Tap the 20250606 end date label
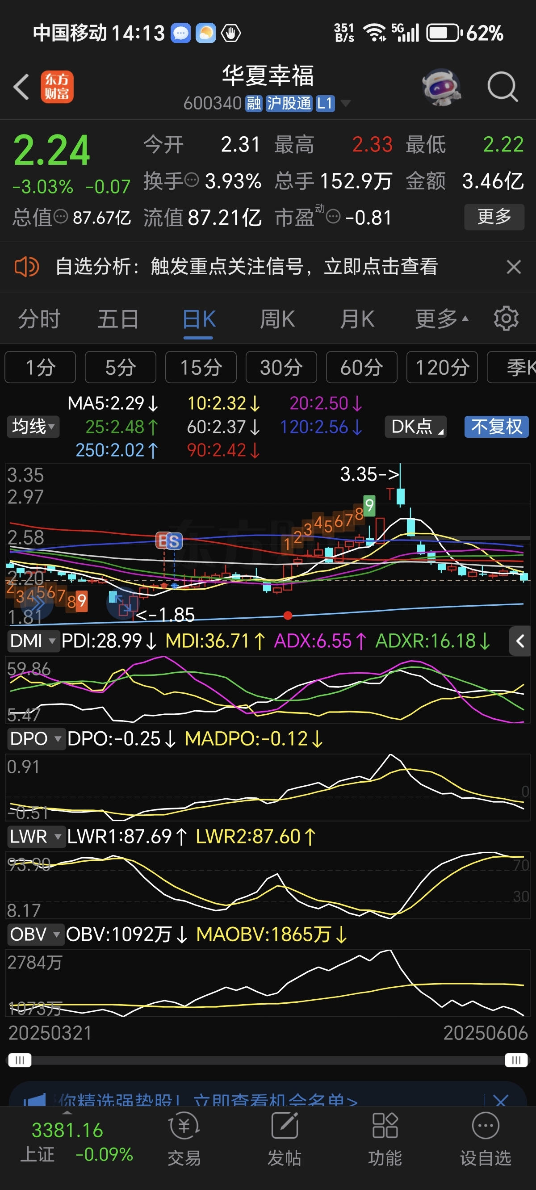536x1190 pixels. click(485, 1033)
